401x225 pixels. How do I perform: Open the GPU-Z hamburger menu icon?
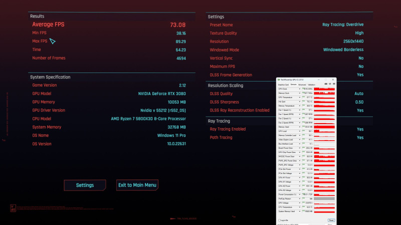(x=334, y=84)
